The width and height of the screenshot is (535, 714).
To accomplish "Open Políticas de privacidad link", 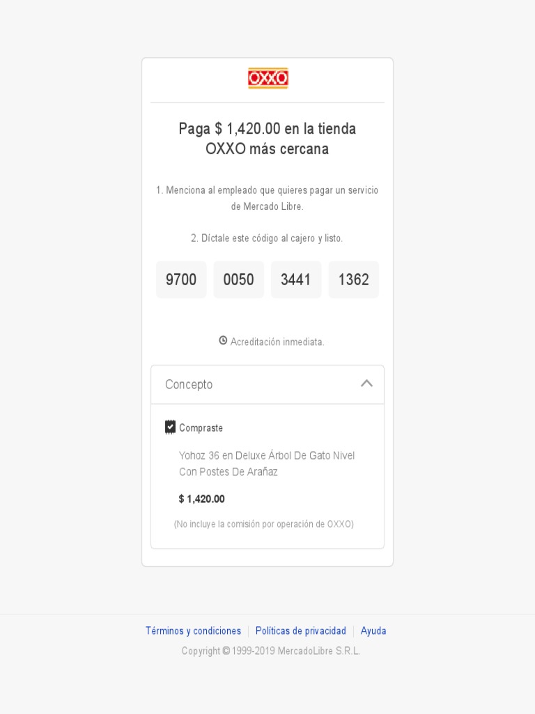I will tap(300, 631).
